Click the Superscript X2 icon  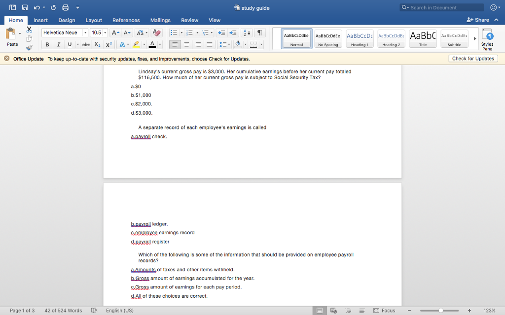(109, 44)
